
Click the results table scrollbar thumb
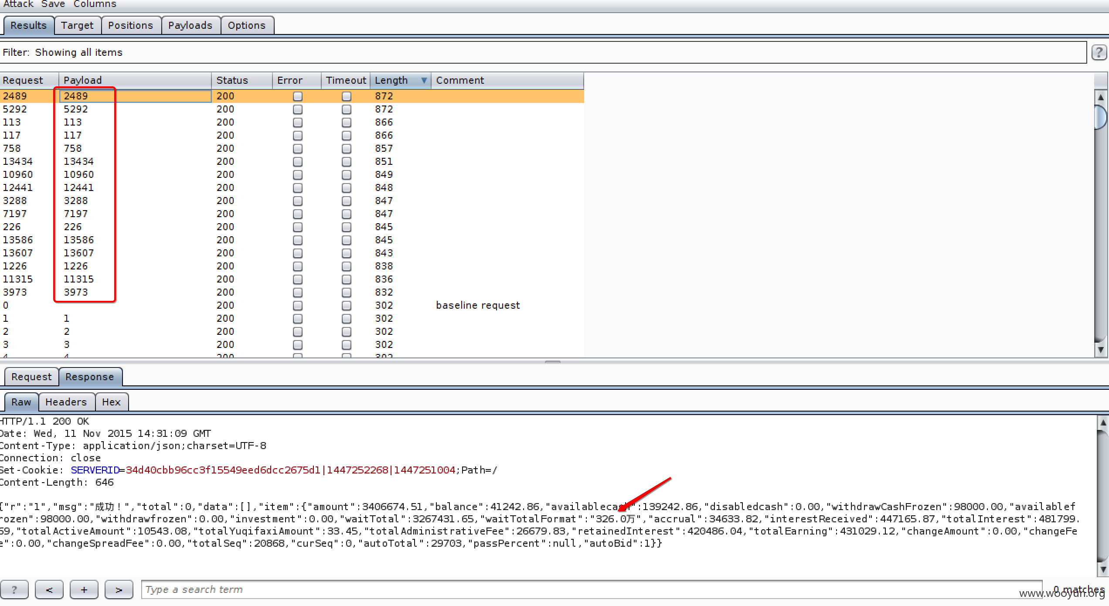click(x=1101, y=116)
